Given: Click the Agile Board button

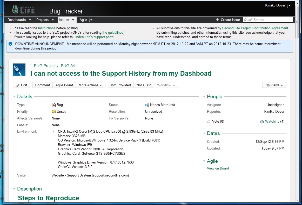Looking at the screenshot, I should click(x=64, y=85).
